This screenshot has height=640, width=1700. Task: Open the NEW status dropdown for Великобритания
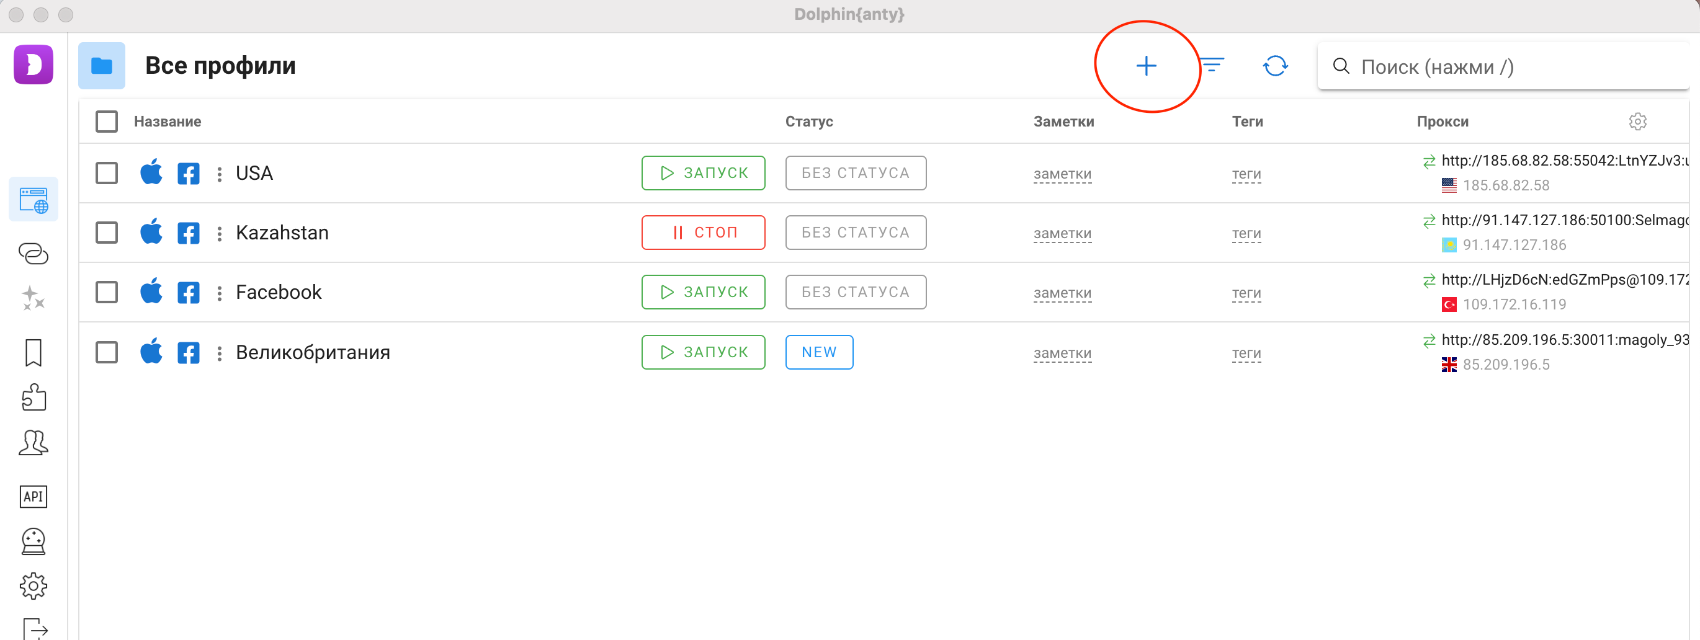tap(818, 352)
